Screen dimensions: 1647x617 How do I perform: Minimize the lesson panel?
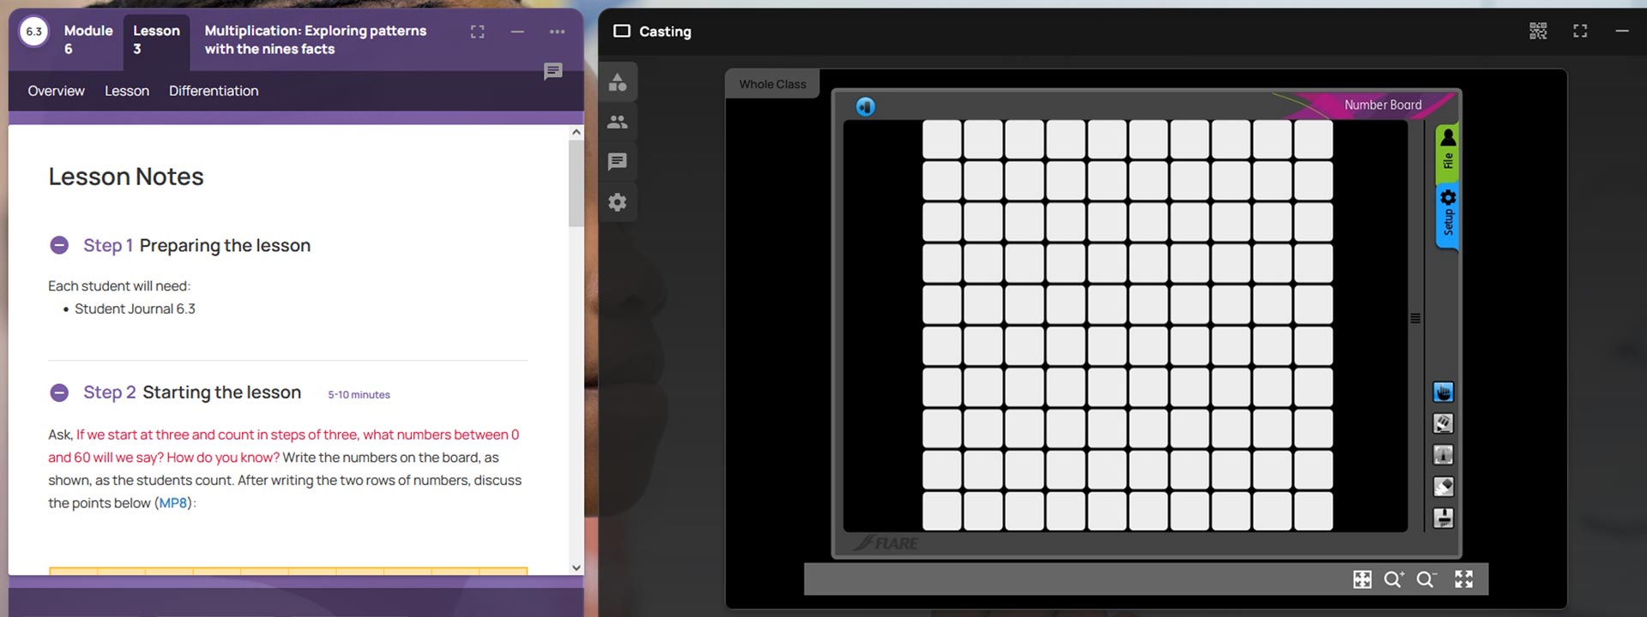(517, 32)
